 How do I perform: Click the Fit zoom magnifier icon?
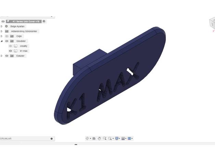tap(110, 138)
